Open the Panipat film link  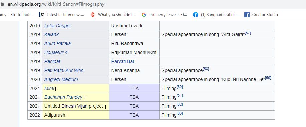click(x=52, y=61)
